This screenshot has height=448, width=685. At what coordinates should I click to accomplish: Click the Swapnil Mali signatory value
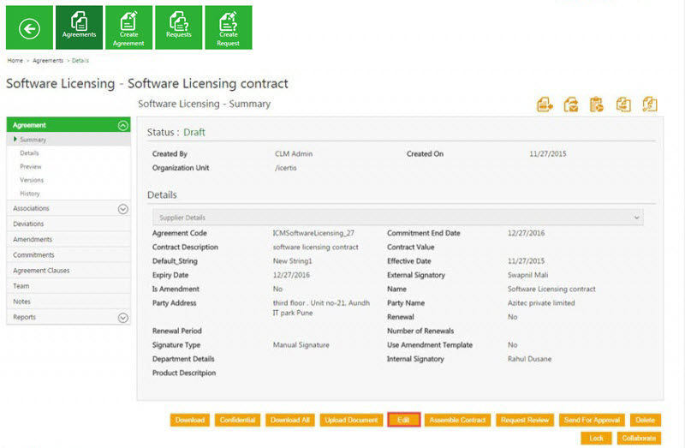tap(527, 275)
